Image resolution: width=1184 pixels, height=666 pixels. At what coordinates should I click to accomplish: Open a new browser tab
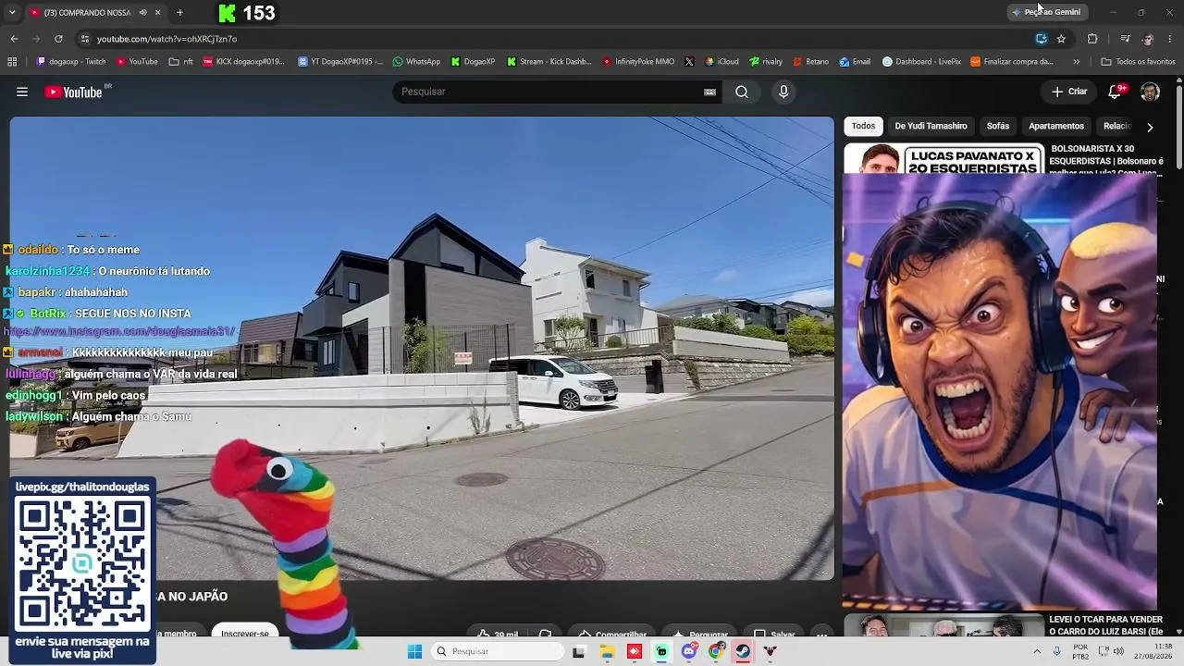tap(179, 12)
